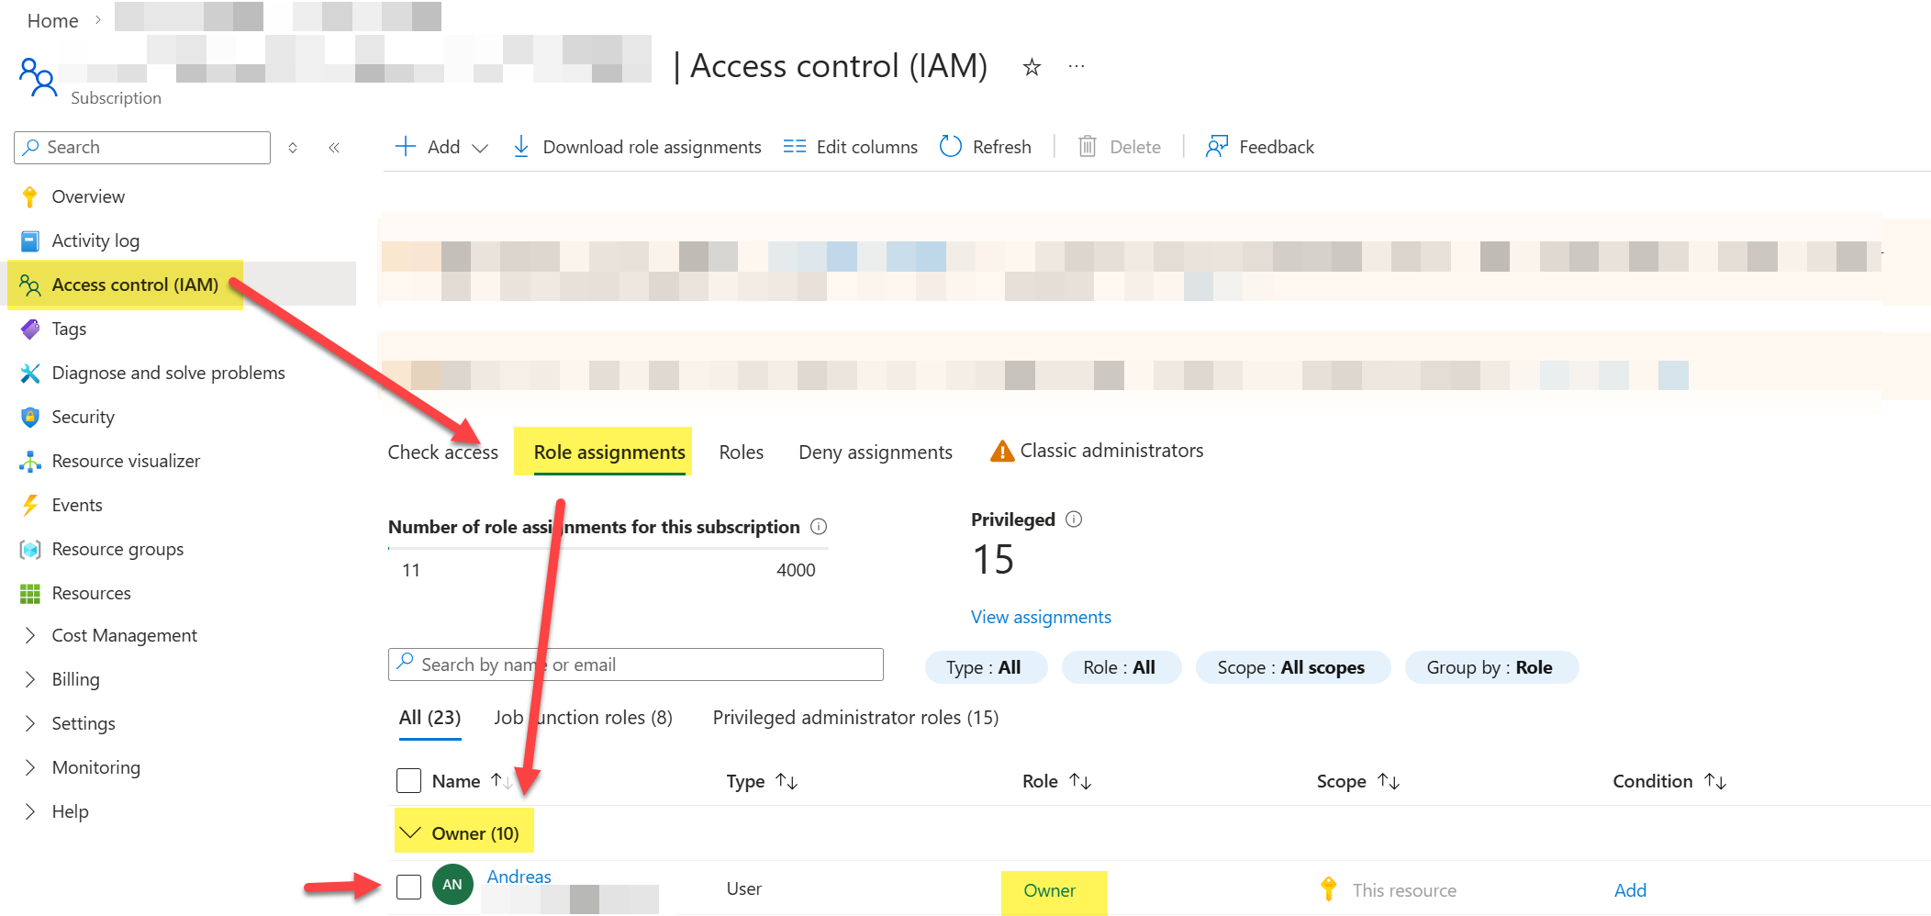This screenshot has height=916, width=1931.
Task: Click the Owner role cell for Andreas
Action: pyautogui.click(x=1049, y=890)
